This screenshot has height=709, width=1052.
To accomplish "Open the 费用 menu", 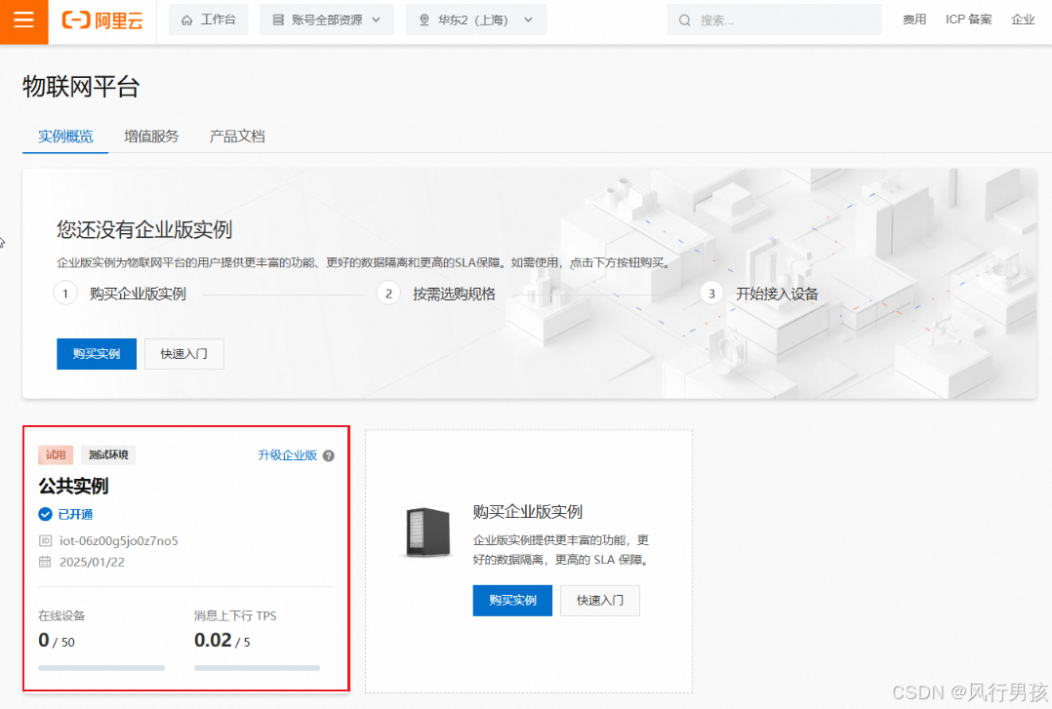I will (x=913, y=20).
